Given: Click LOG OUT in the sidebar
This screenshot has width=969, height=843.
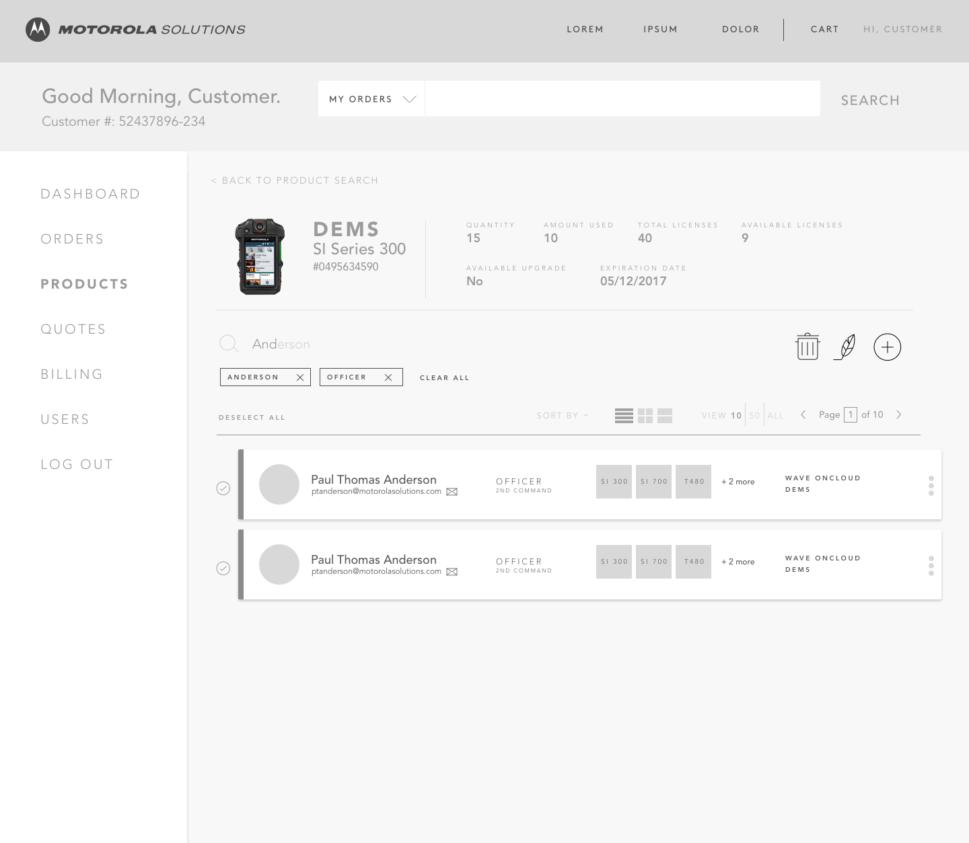Looking at the screenshot, I should 77,465.
